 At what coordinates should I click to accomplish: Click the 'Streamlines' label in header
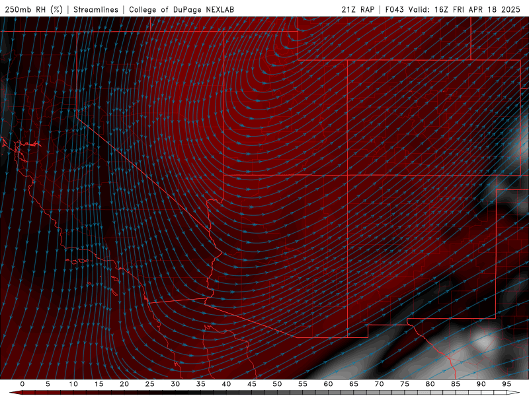pyautogui.click(x=96, y=9)
